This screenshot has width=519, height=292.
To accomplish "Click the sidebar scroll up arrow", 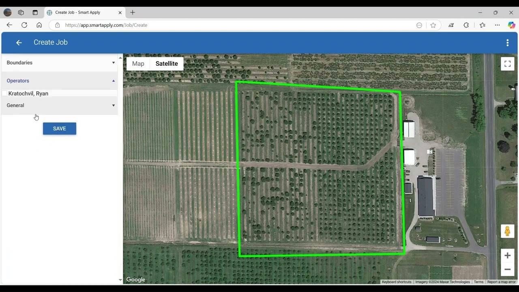I will click(x=120, y=58).
